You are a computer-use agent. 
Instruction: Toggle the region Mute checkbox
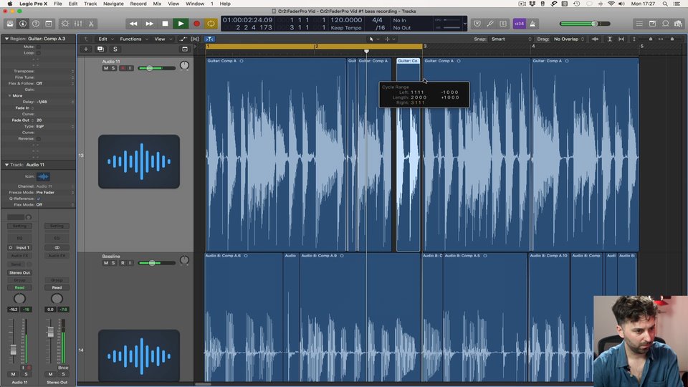[38, 47]
